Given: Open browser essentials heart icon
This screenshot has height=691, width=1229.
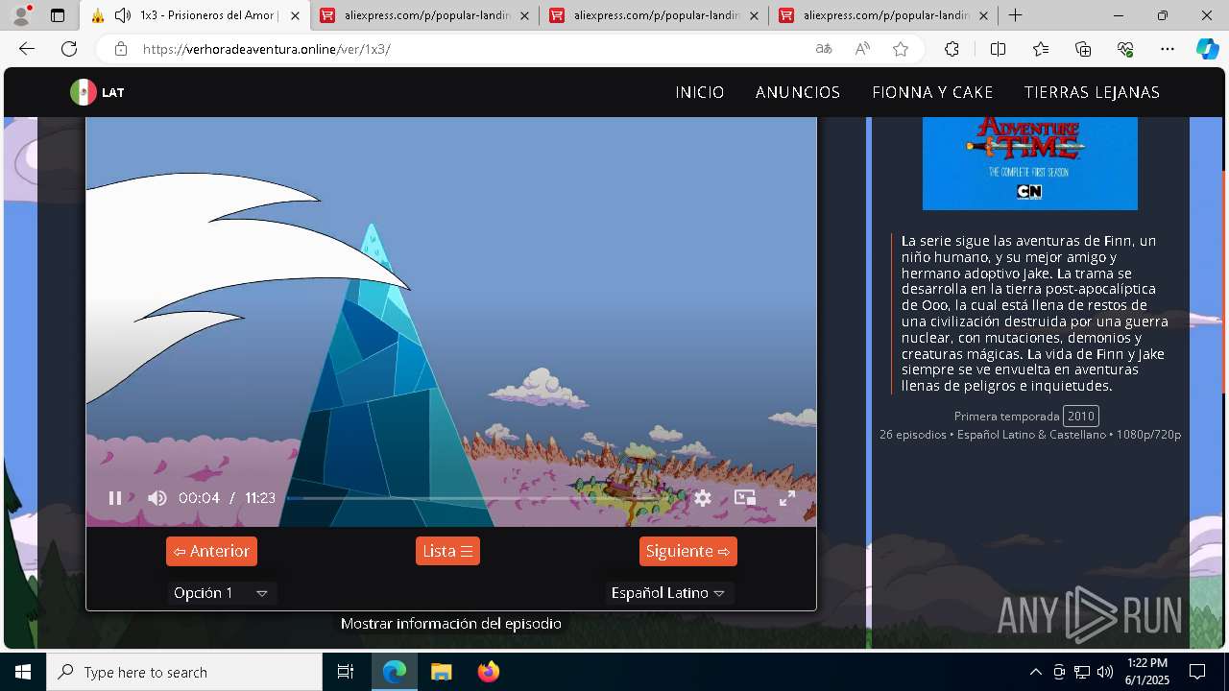Looking at the screenshot, I should pyautogui.click(x=1125, y=49).
